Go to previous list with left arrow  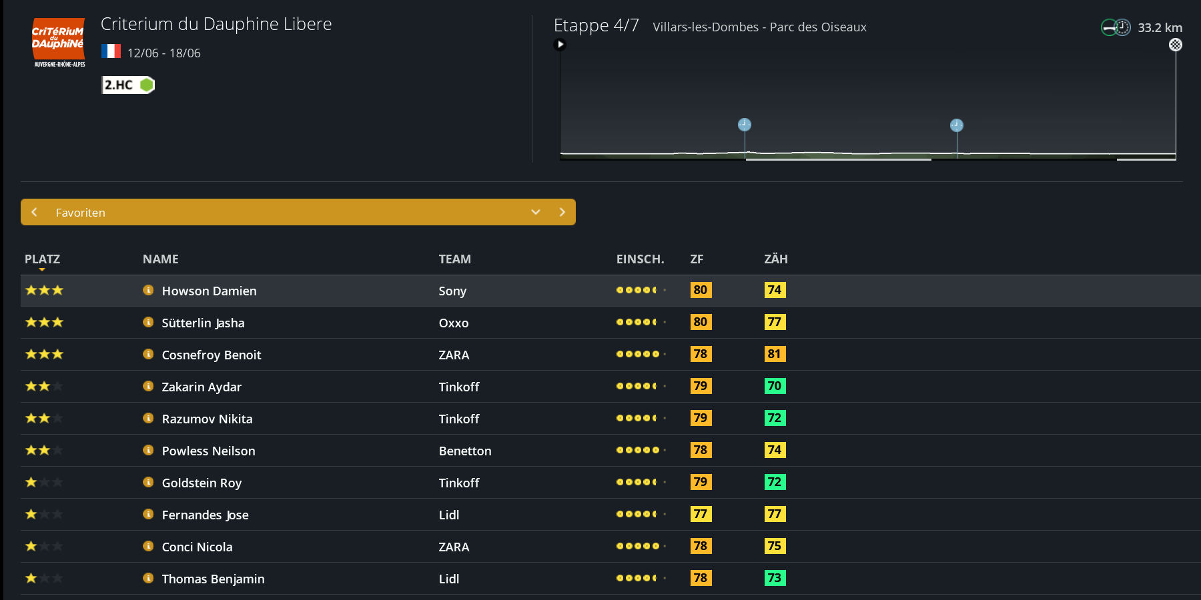click(x=35, y=212)
